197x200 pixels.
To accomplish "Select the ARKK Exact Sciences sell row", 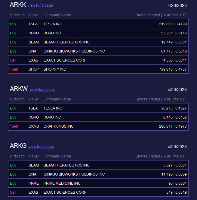I will point(98,60).
